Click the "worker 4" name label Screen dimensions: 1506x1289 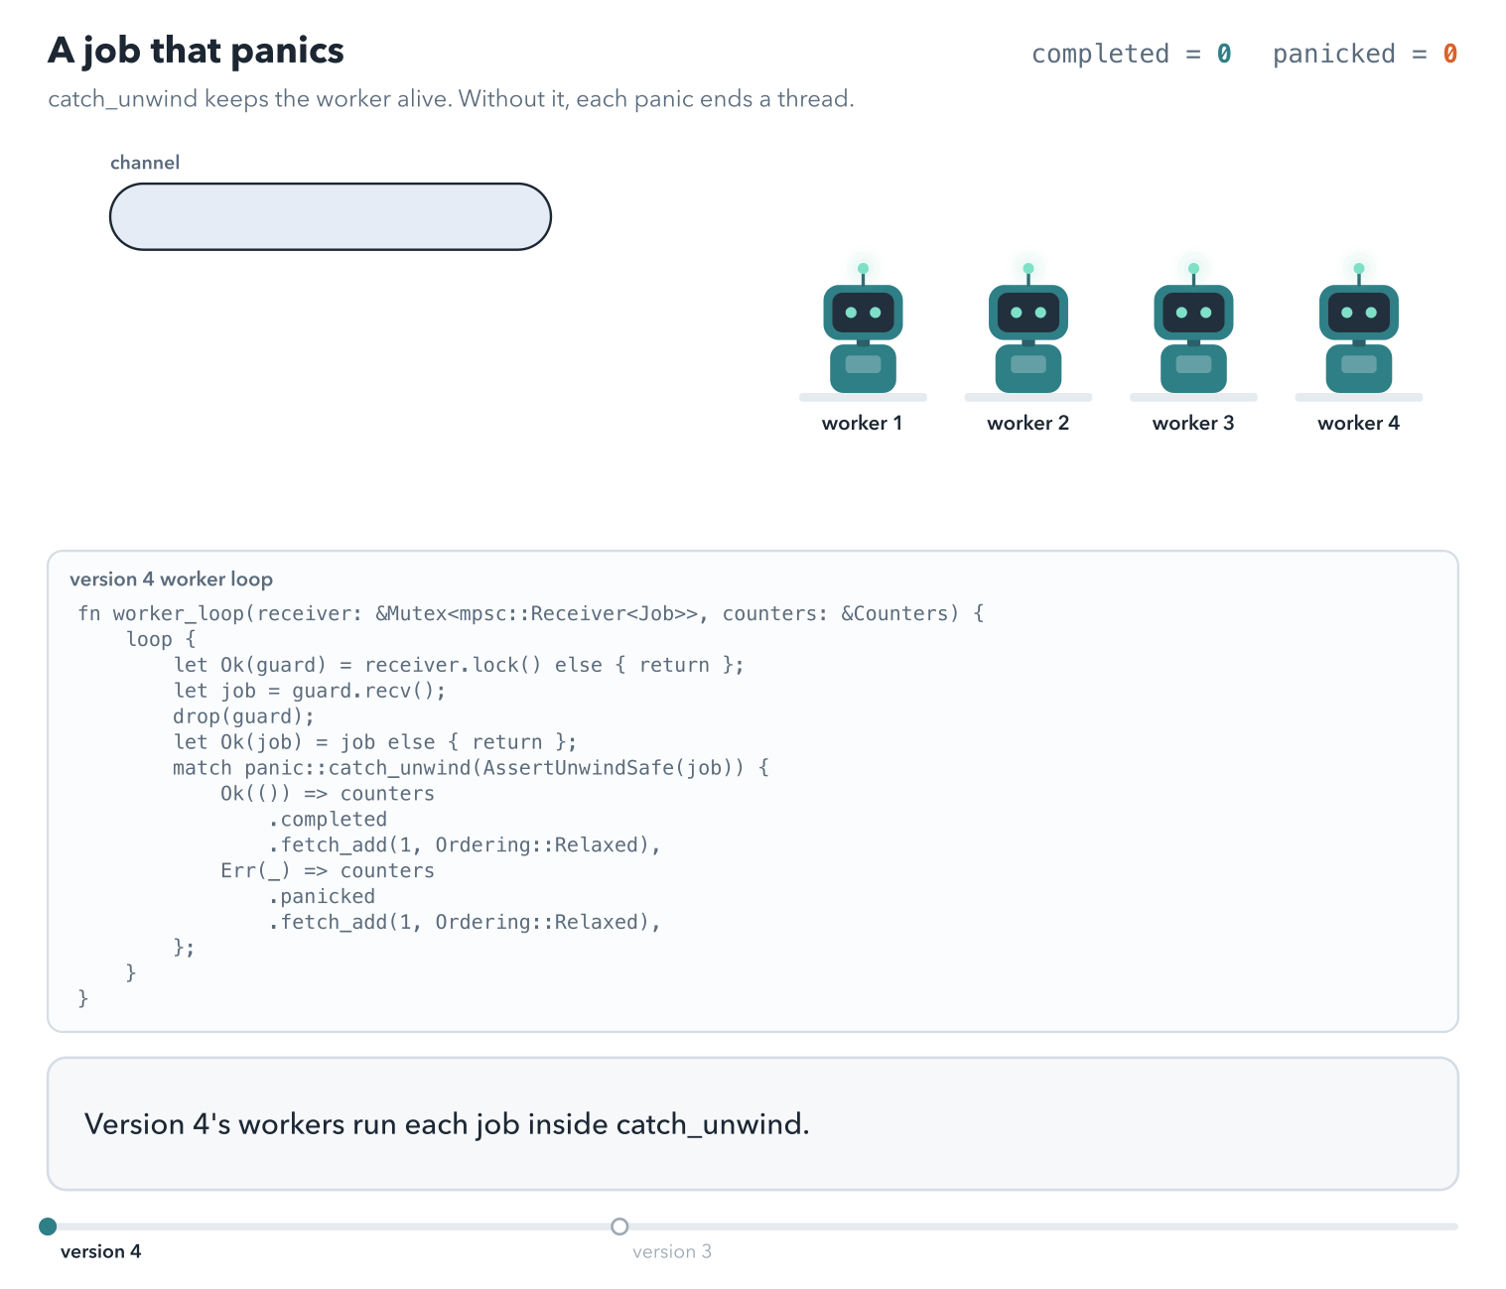point(1358,424)
